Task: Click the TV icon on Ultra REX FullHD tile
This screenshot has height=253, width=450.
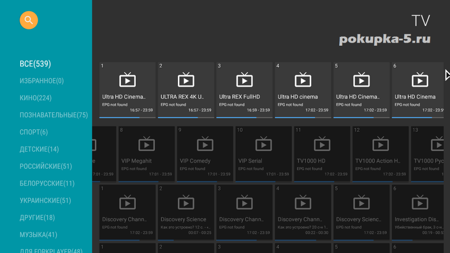Action: pos(244,80)
